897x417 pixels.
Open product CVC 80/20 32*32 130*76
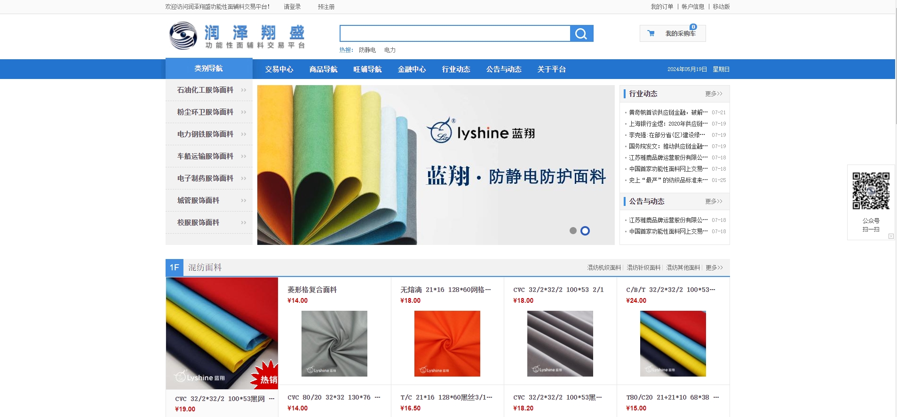(334, 397)
